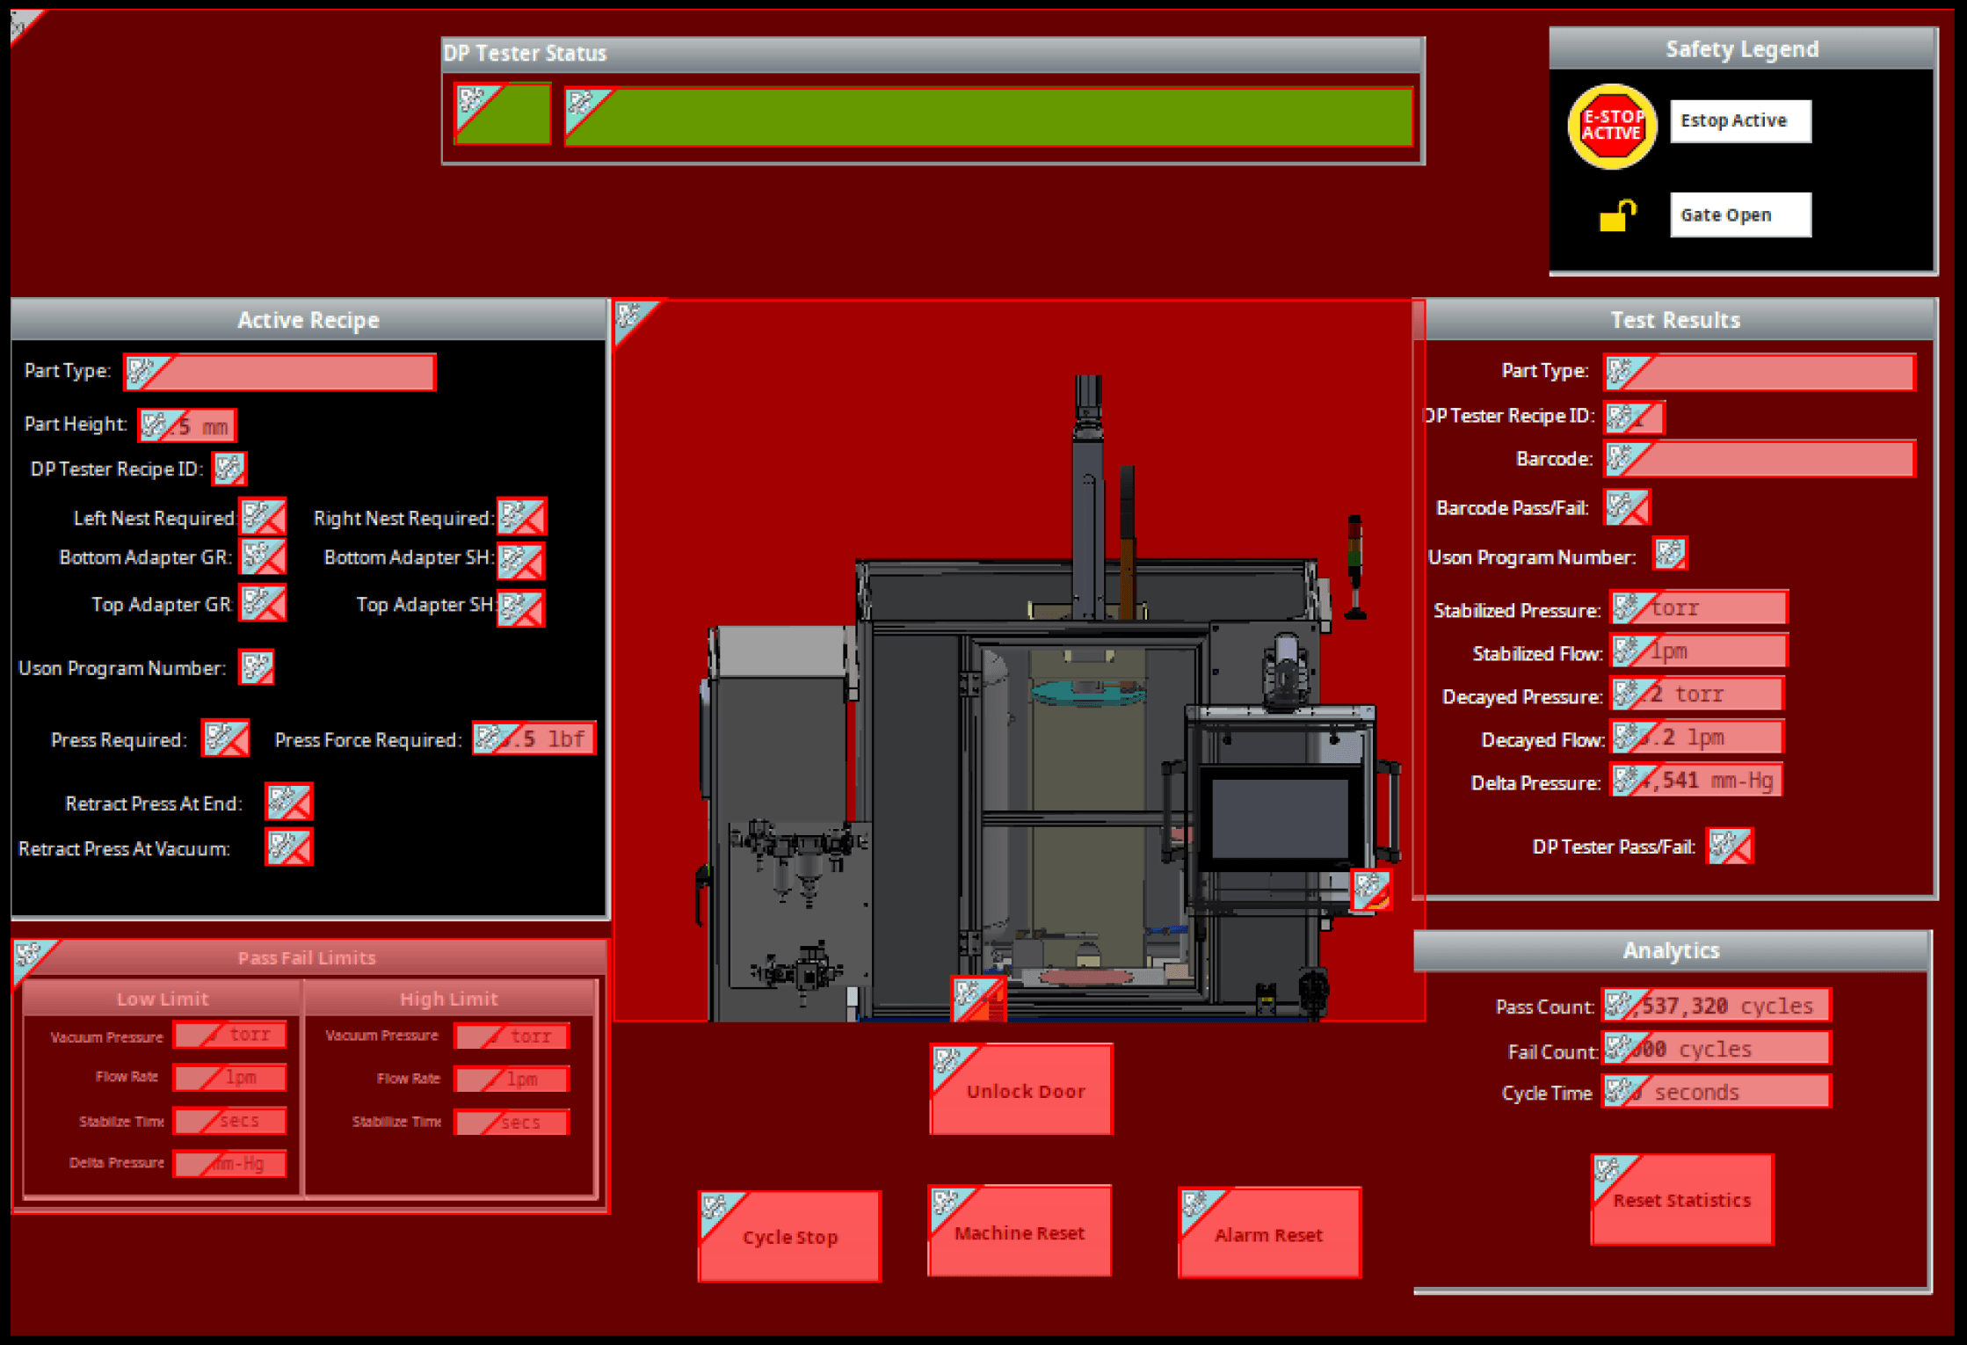Viewport: 1967px width, 1345px height.
Task: Toggle the Left Nest Required setting
Action: coord(262,518)
